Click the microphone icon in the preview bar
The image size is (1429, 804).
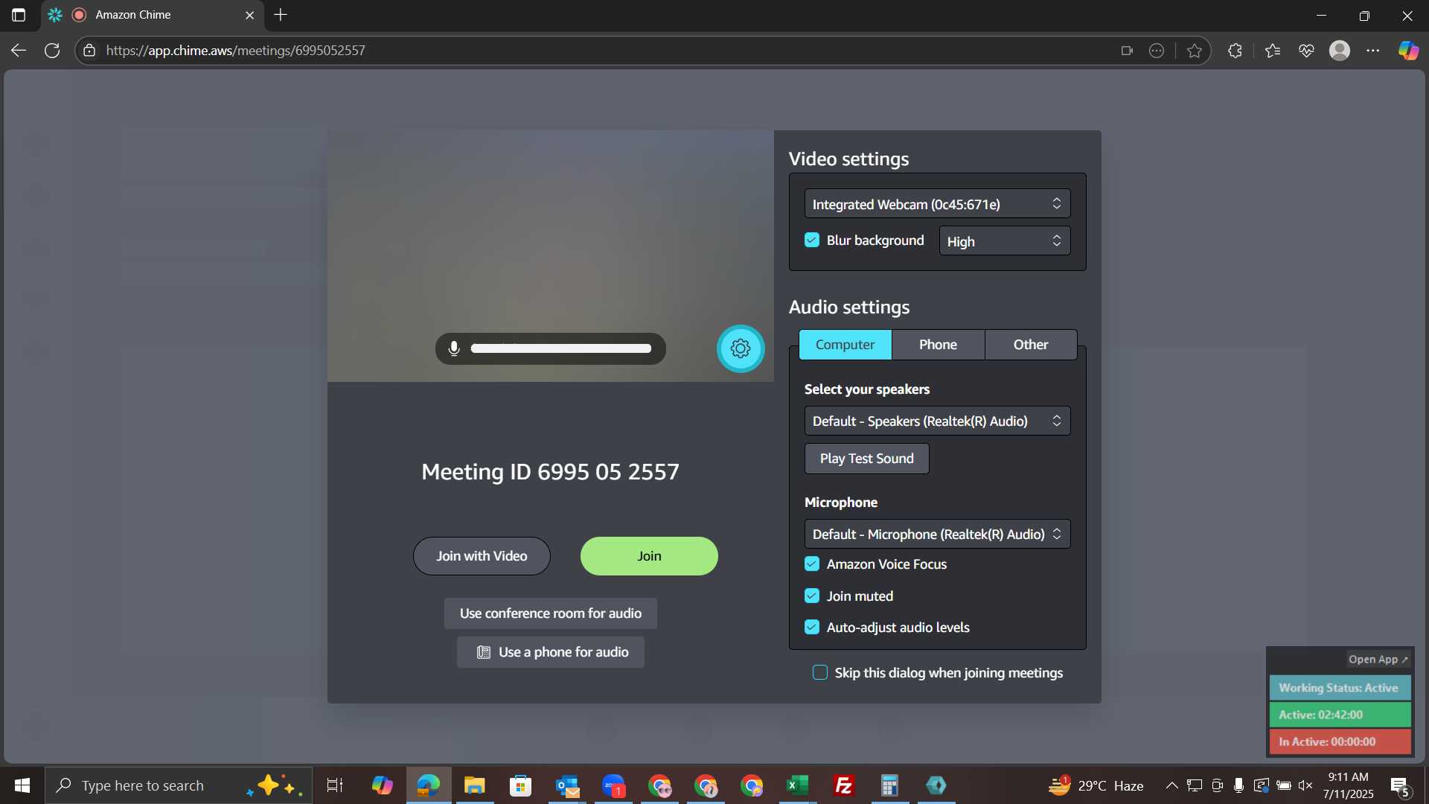[x=454, y=348]
